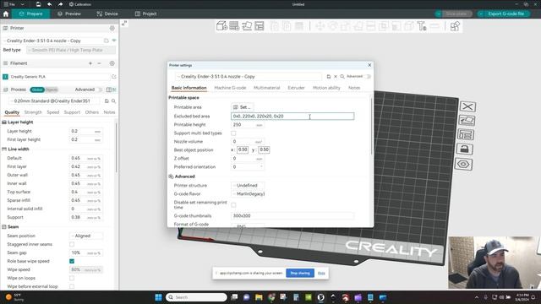Toggle Advanced switch in Process section
Screen dimensions: 541x304
click(x=100, y=90)
